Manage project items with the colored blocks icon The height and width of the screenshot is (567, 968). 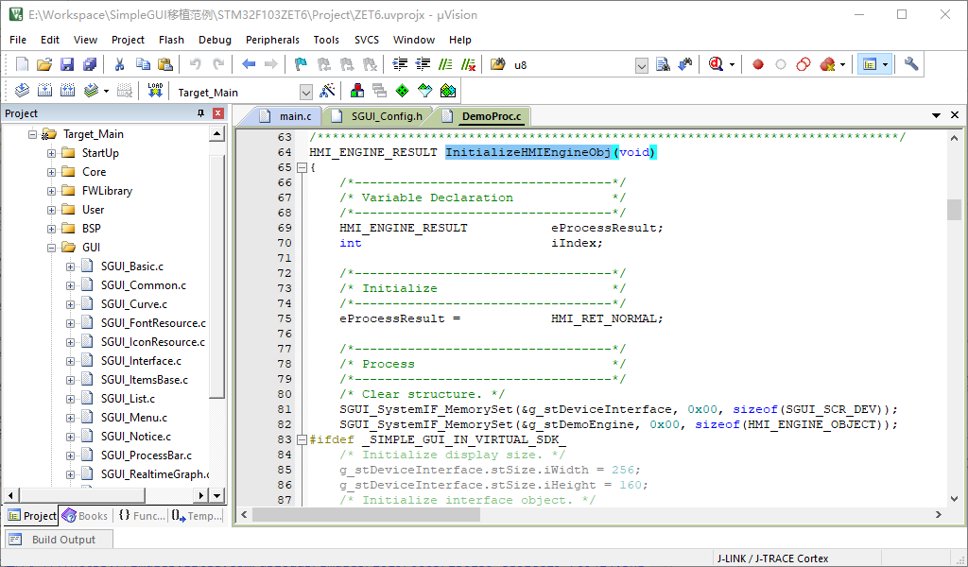(x=356, y=92)
